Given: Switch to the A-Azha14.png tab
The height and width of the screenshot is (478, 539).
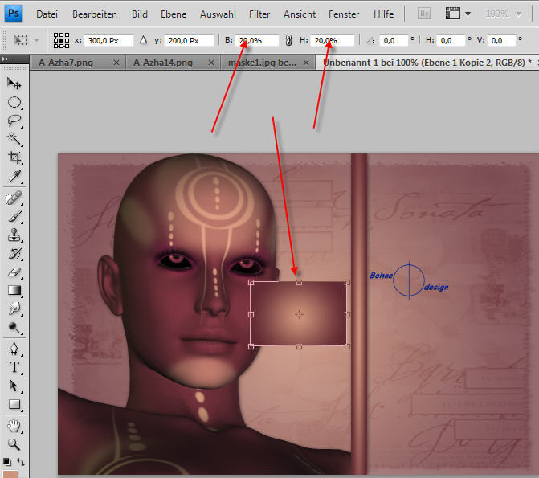Looking at the screenshot, I should click(163, 61).
